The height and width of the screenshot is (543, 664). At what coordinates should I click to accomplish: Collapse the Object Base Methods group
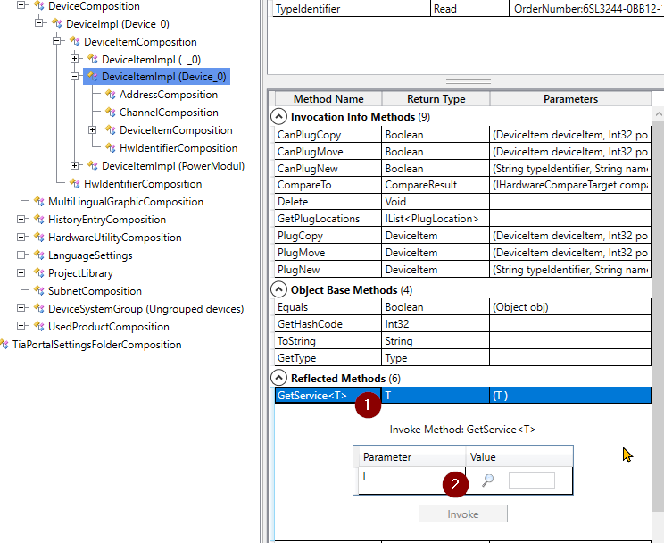[278, 289]
